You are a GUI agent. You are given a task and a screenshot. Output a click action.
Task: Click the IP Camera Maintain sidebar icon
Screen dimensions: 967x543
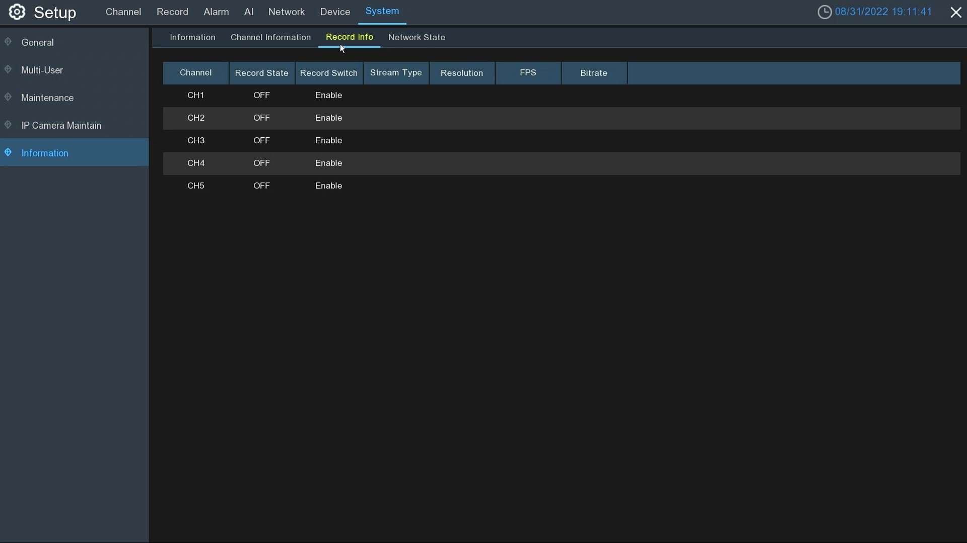point(8,125)
